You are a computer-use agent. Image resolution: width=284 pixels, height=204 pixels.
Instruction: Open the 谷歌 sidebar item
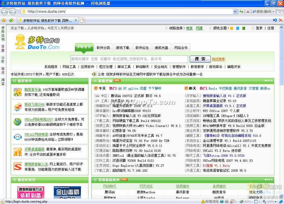pos(3,60)
